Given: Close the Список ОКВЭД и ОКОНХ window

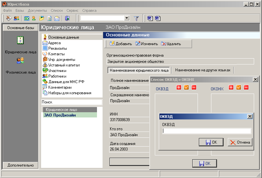Looking at the screenshot, I should coord(255,80).
